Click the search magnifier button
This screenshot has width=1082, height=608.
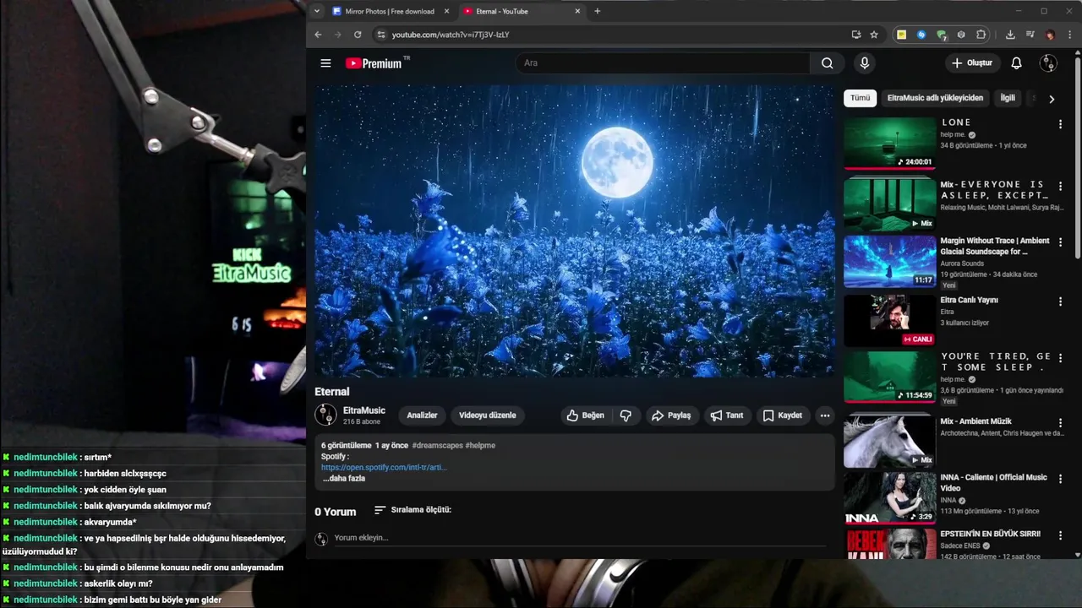[x=828, y=63]
